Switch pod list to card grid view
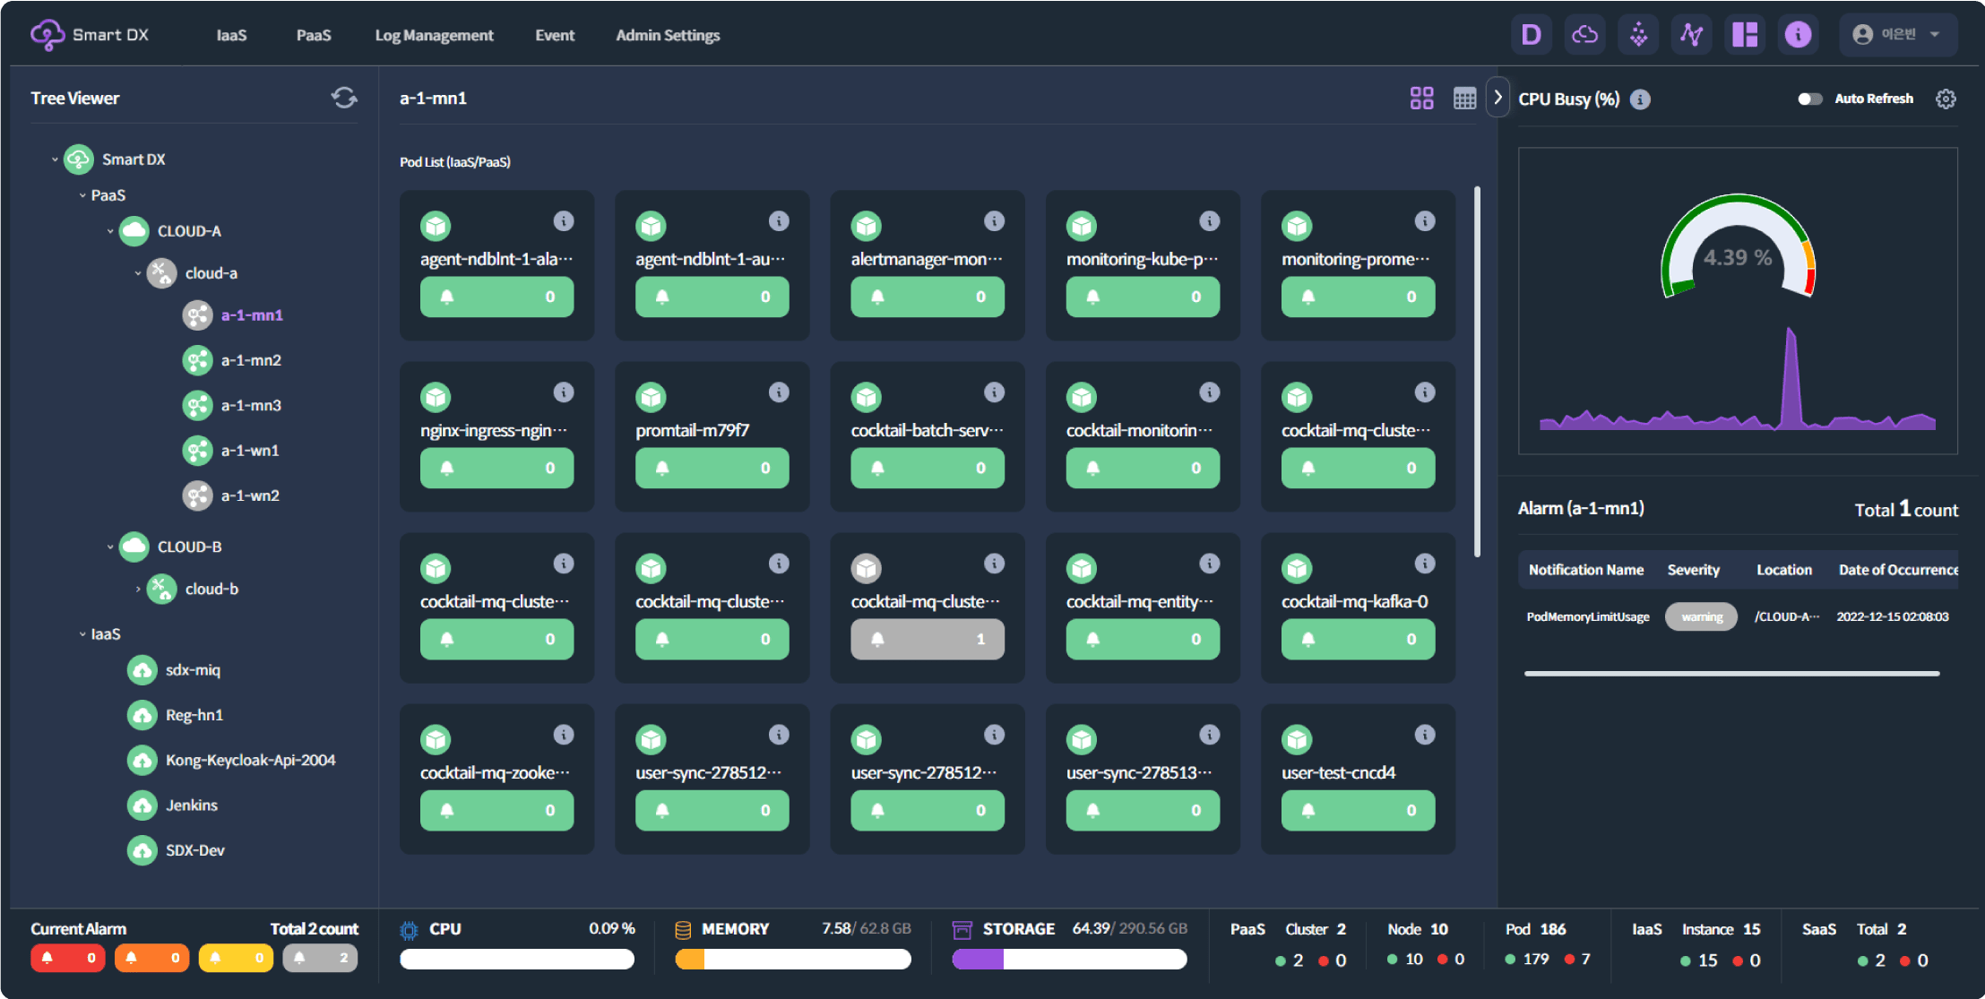The image size is (1985, 999). click(1421, 98)
